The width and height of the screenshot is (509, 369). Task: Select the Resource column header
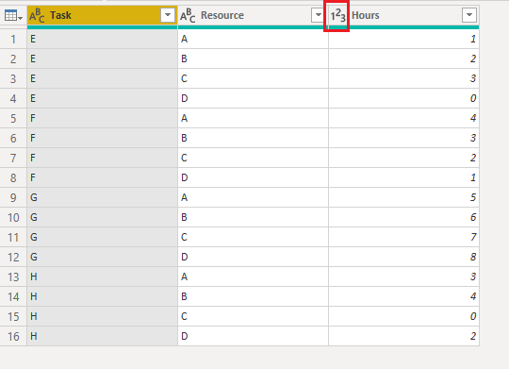click(x=253, y=15)
